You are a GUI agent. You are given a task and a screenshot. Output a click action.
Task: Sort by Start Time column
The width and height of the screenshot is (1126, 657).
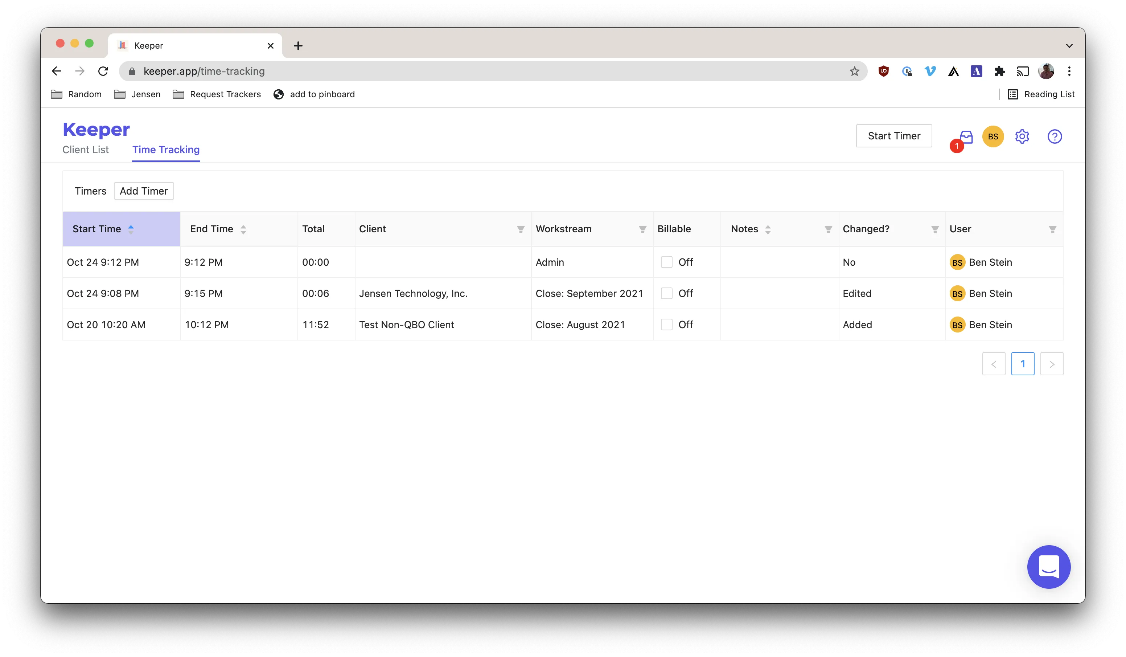coord(121,229)
